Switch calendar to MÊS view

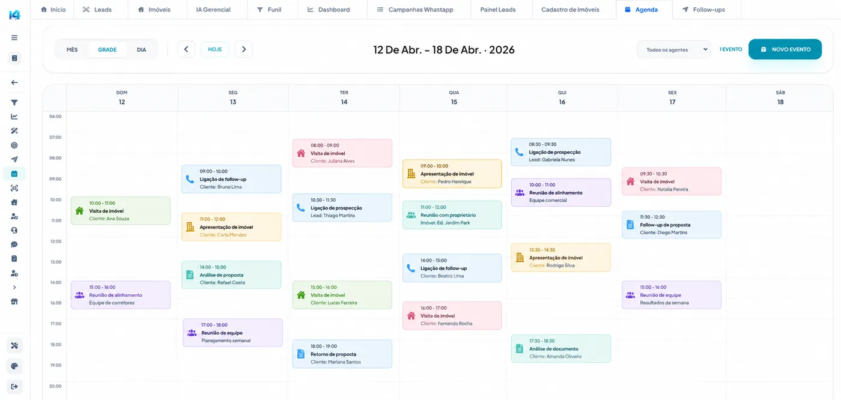72,50
